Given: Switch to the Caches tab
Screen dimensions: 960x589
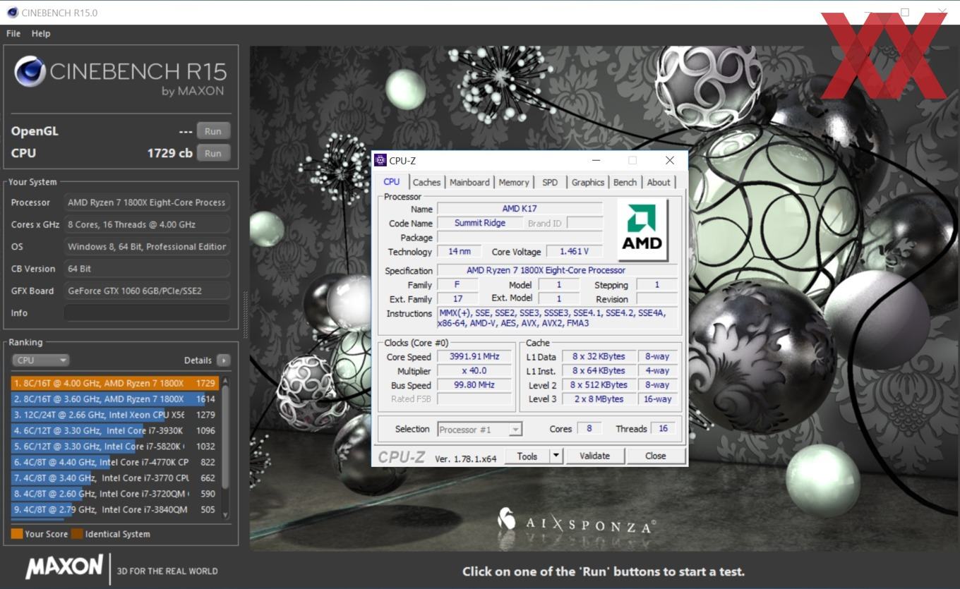Looking at the screenshot, I should click(x=426, y=182).
